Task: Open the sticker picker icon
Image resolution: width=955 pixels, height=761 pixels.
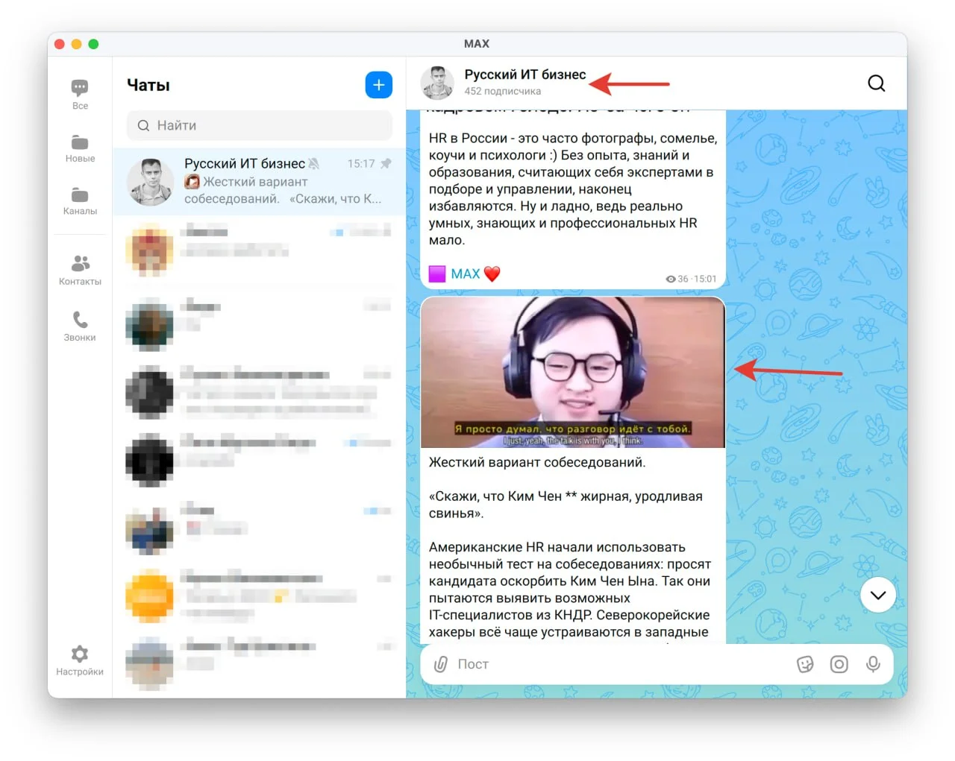Action: 805,664
